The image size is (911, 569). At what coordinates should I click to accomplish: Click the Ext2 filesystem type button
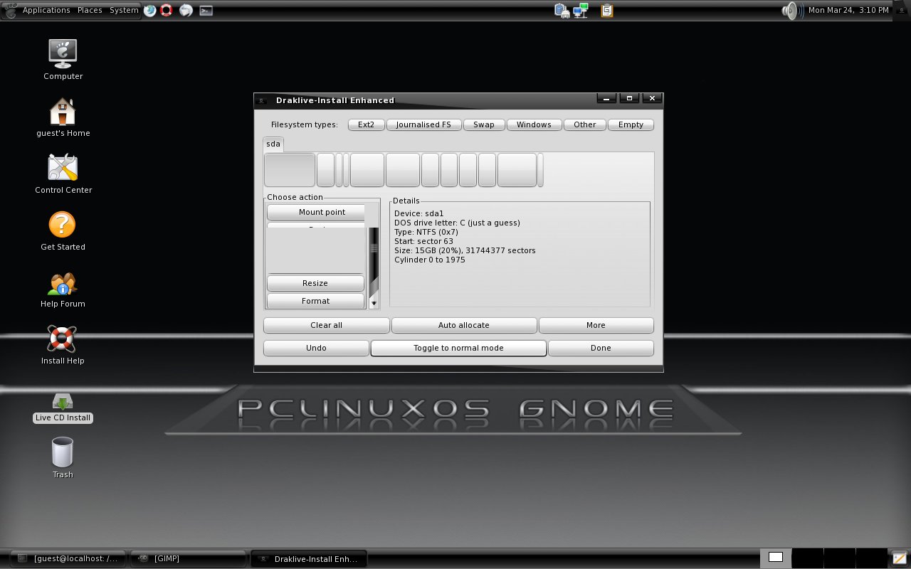coord(366,124)
